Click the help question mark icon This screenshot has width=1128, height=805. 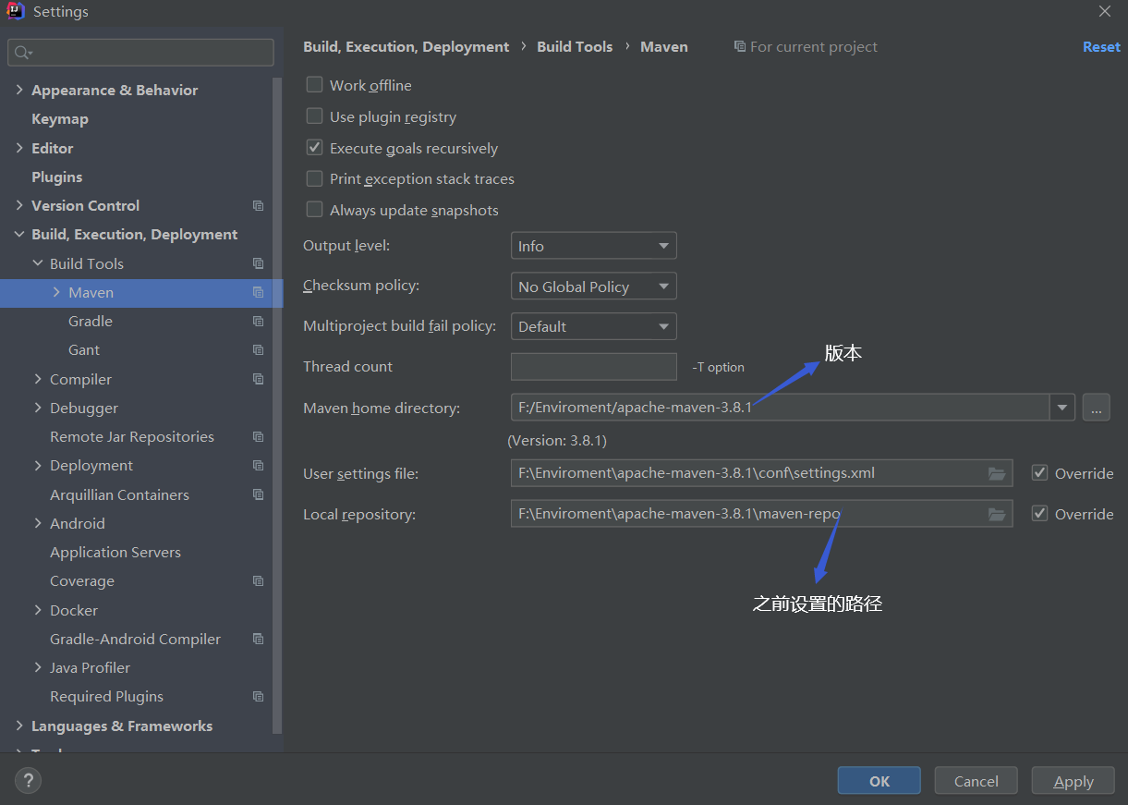(x=28, y=781)
